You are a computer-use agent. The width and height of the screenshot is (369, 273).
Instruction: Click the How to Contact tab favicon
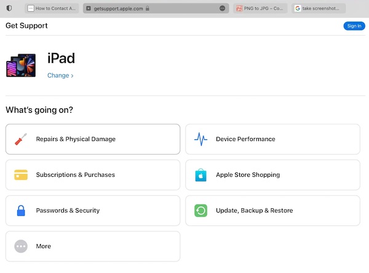click(31, 8)
